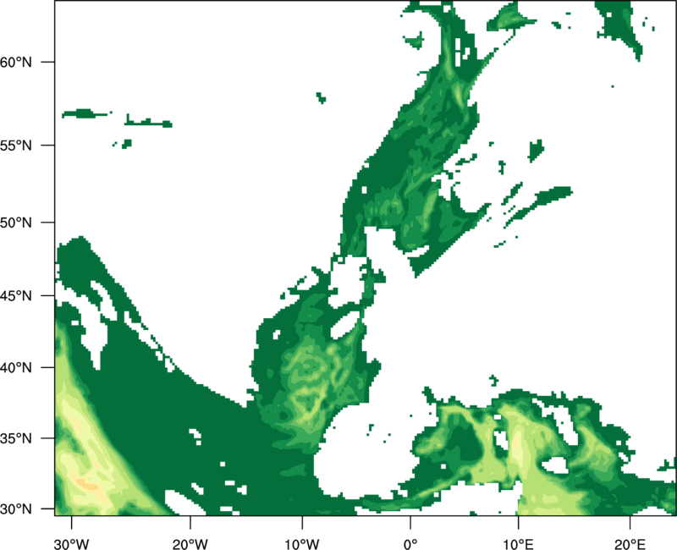Click the 60°N latitude label

tap(16, 62)
